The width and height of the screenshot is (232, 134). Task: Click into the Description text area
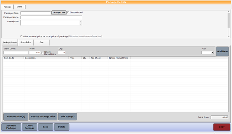(50, 22)
